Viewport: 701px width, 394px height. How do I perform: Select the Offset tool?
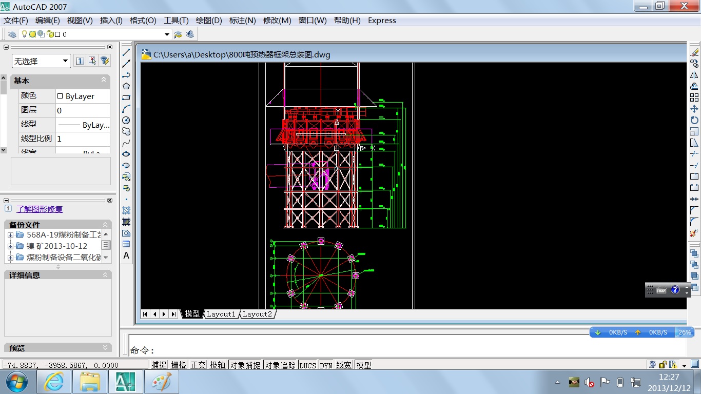coord(694,86)
